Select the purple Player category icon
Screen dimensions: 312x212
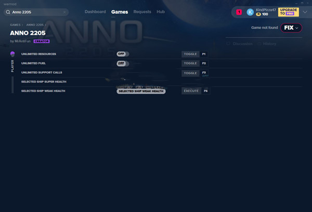pyautogui.click(x=12, y=54)
